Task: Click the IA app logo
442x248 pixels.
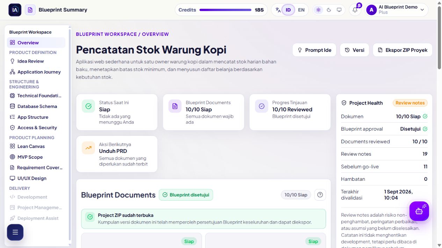Action: point(15,10)
